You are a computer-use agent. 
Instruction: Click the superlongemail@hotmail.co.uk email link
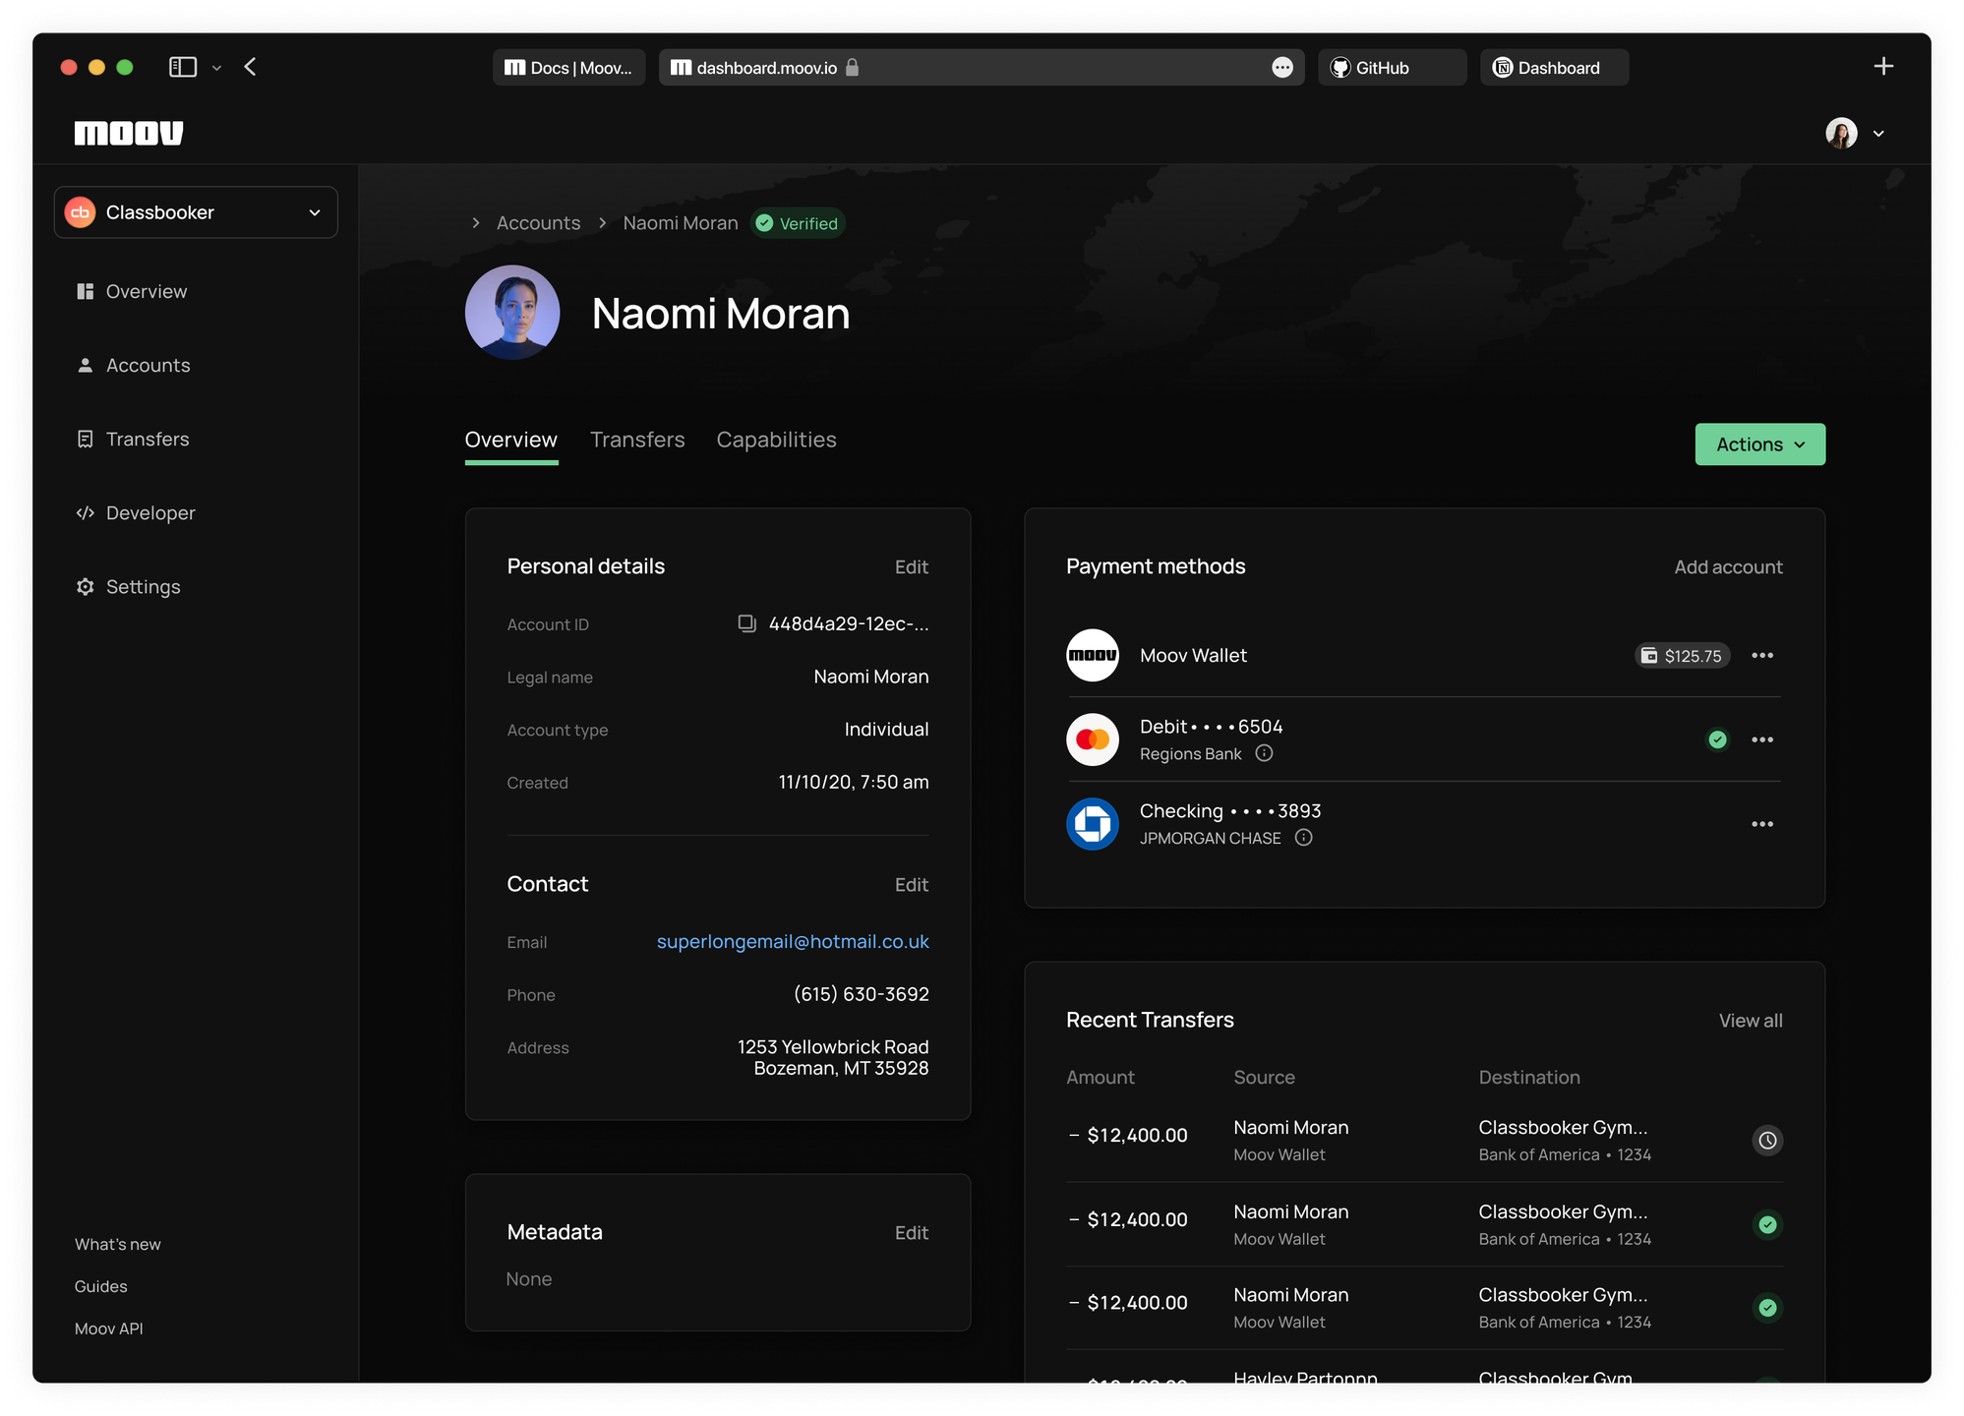click(x=792, y=942)
